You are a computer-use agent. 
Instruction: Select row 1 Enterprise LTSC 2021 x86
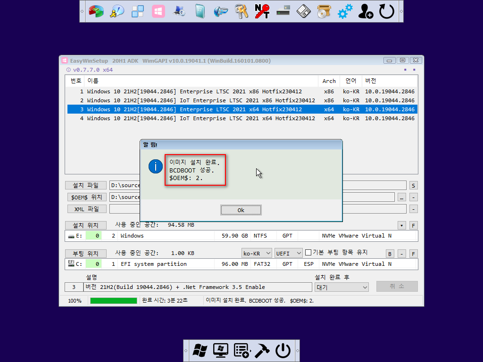click(x=242, y=91)
